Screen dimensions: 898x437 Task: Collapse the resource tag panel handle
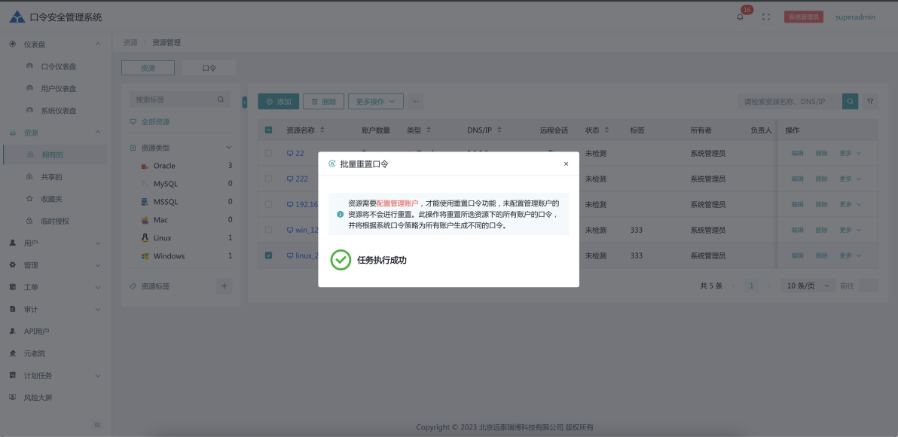(x=244, y=102)
